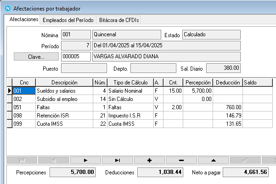The width and height of the screenshot is (276, 184).
Task: Add a new row with plus button
Action: [x=149, y=160]
